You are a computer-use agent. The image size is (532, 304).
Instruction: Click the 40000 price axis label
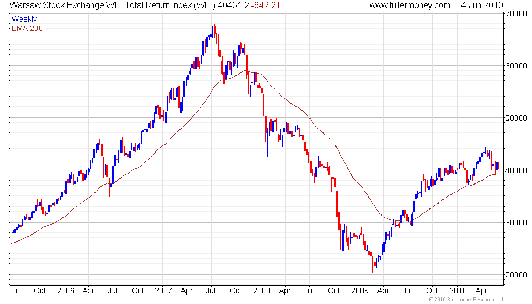click(x=516, y=170)
